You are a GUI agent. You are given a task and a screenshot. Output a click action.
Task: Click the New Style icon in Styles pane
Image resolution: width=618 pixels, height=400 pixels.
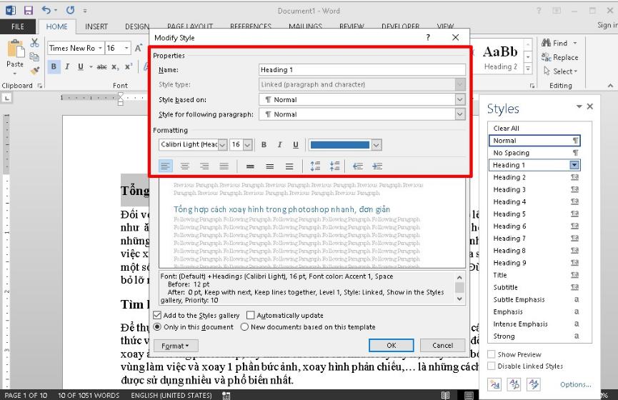point(495,384)
